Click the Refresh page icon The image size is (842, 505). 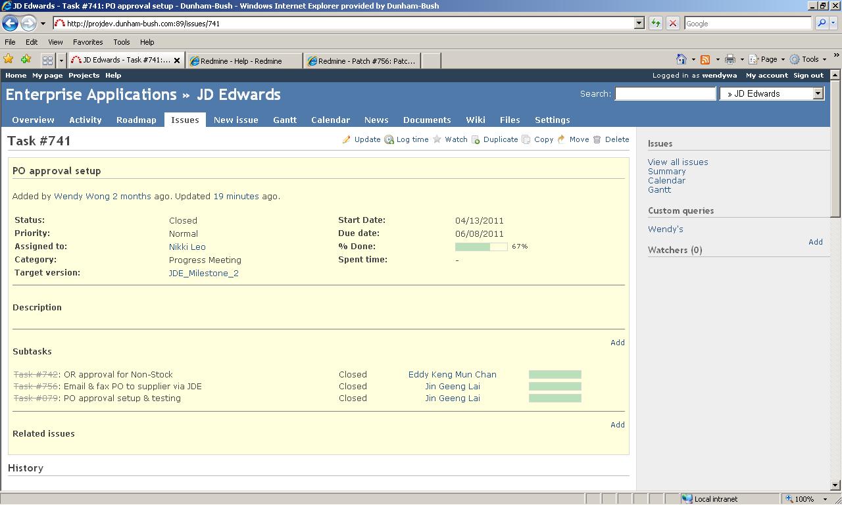pos(656,23)
